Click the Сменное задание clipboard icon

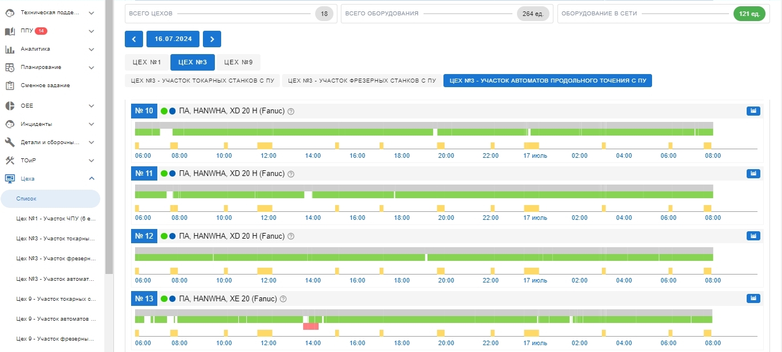tap(10, 85)
